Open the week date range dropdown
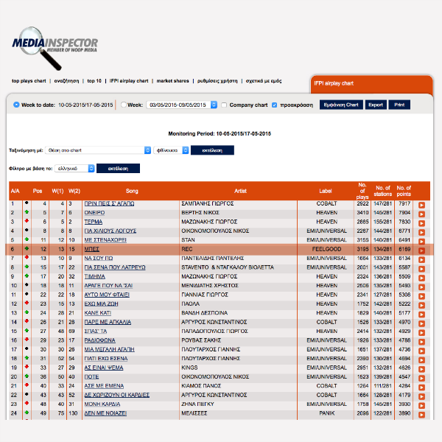442x442 pixels. tap(182, 105)
